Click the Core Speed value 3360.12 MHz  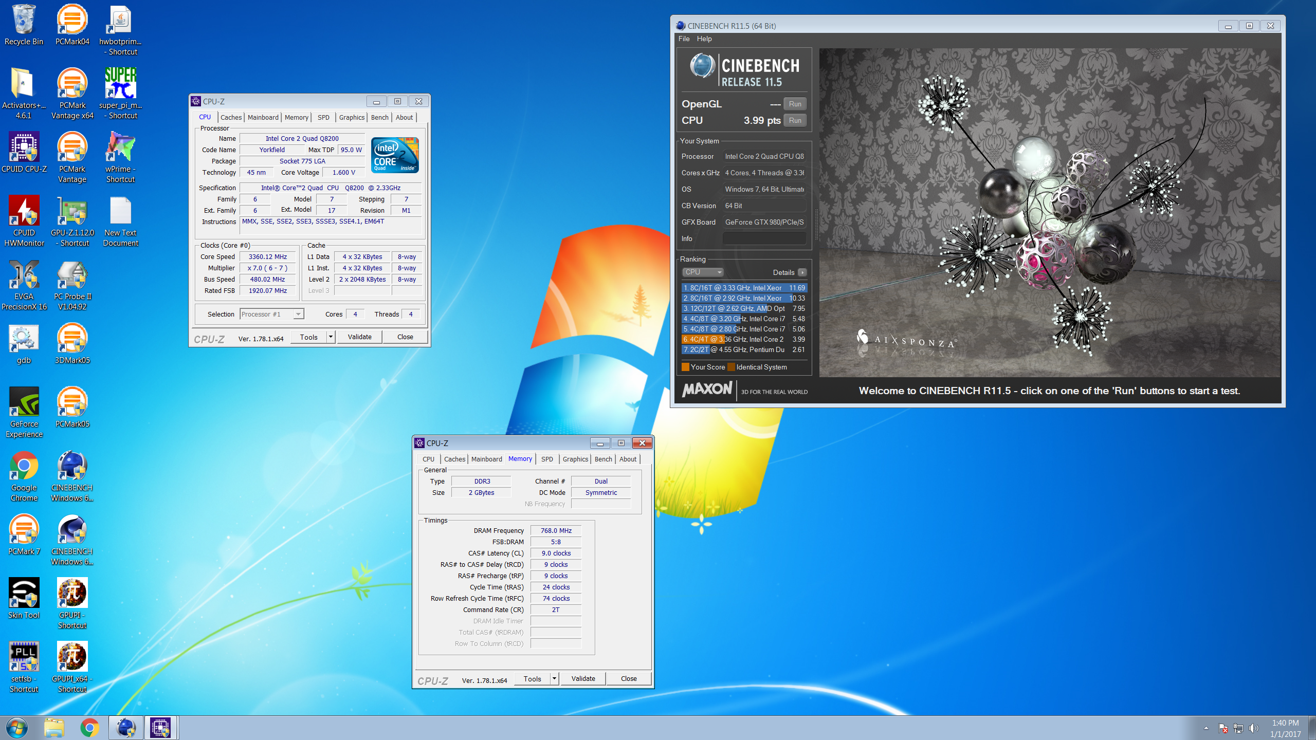tap(268, 257)
